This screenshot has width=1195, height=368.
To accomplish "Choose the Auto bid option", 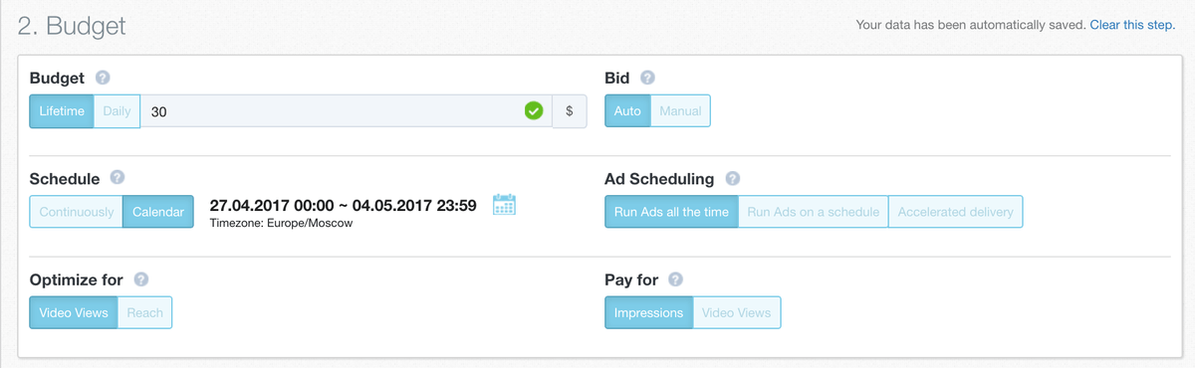I will click(x=627, y=111).
